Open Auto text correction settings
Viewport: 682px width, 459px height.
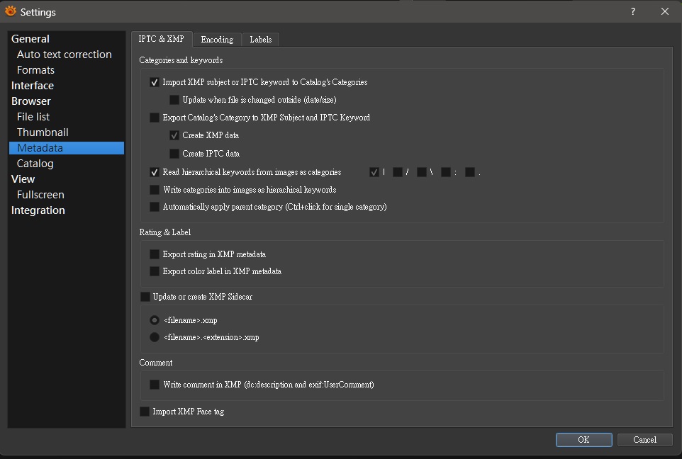click(x=64, y=55)
